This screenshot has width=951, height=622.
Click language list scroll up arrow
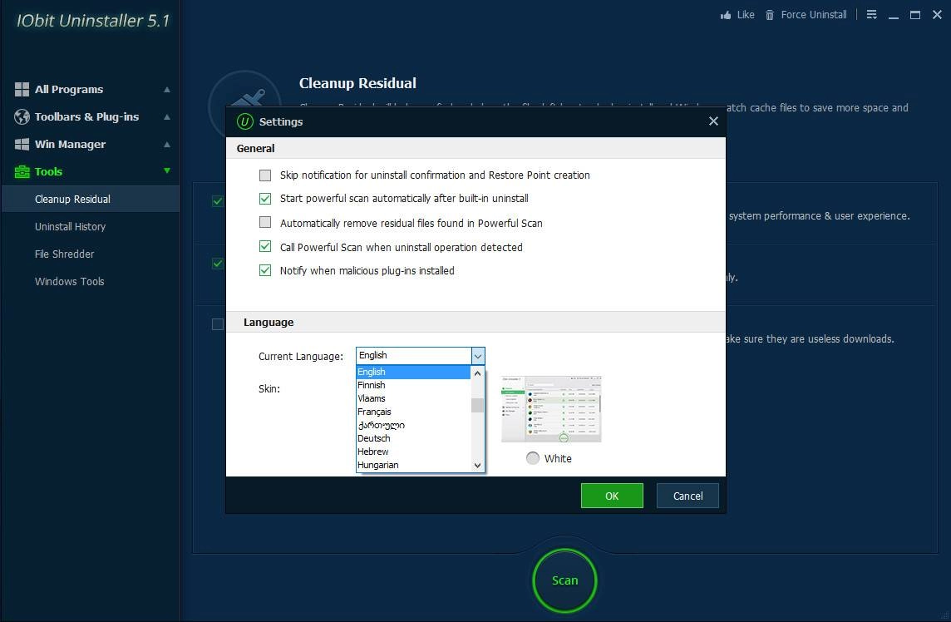[477, 373]
